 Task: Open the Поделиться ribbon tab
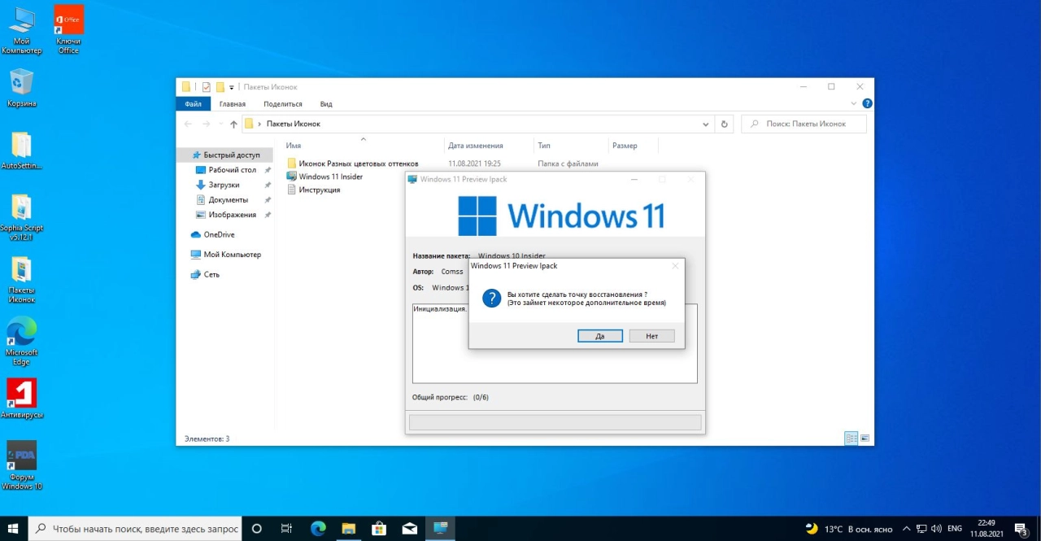point(282,104)
